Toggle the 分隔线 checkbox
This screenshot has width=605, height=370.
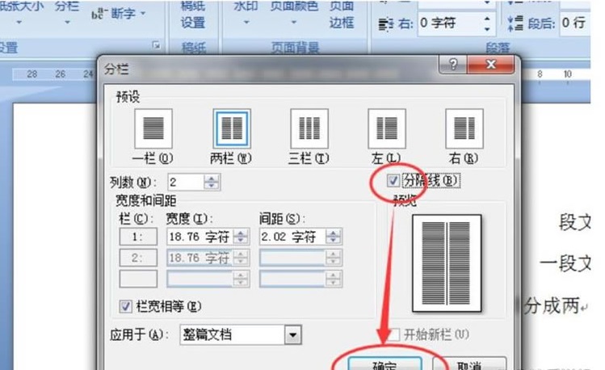393,180
